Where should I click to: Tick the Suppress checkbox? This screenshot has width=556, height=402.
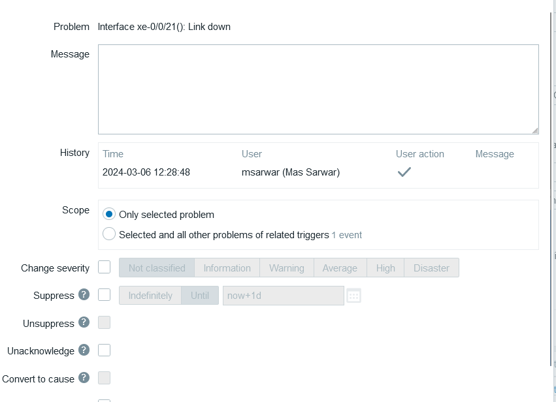(104, 295)
